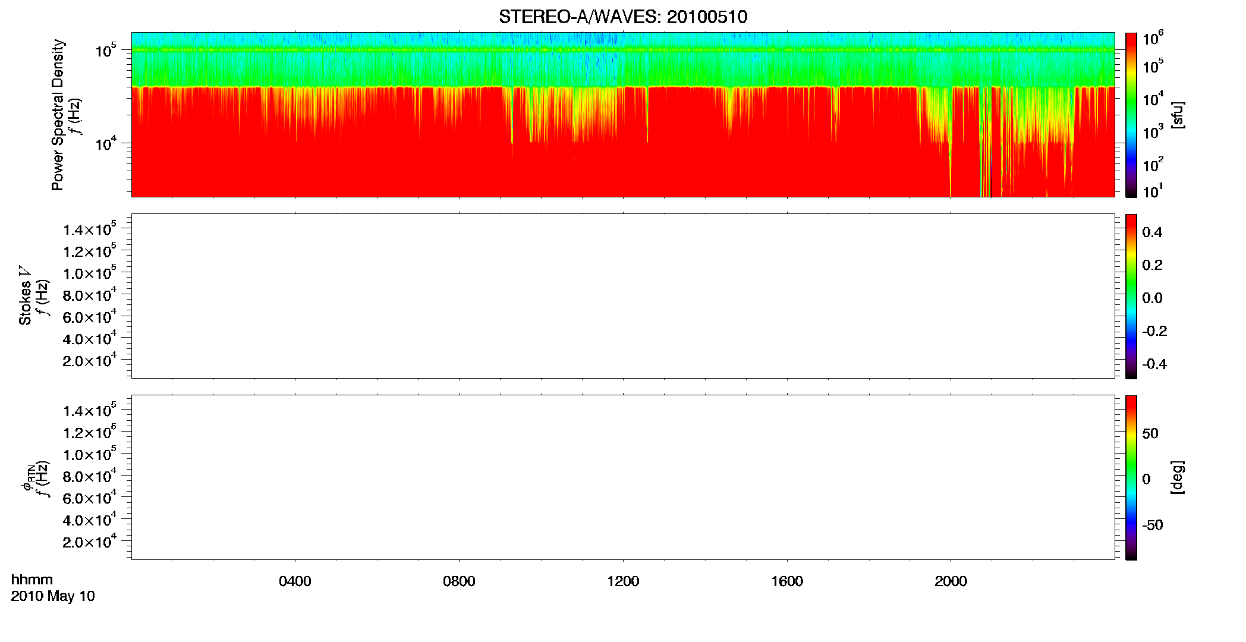Click the 10^4 frequency tick of the spectrogram axis
This screenshot has height=642, width=1246.
coord(106,143)
